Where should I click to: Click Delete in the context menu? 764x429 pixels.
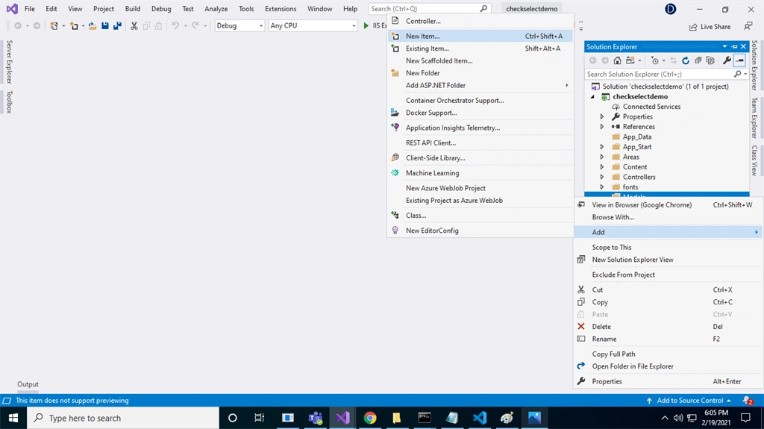668,327
